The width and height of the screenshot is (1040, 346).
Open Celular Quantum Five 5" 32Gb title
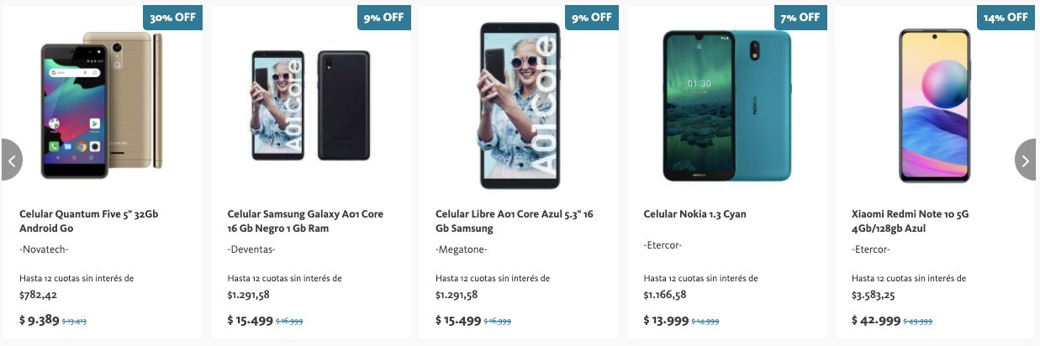pos(88,221)
